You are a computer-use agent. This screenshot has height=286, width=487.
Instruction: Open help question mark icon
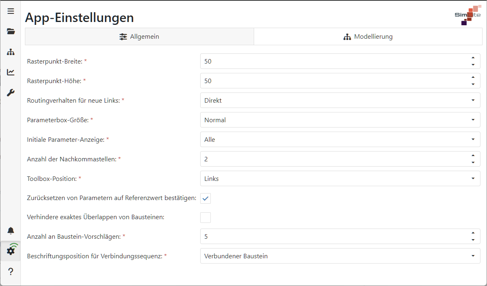tap(11, 271)
